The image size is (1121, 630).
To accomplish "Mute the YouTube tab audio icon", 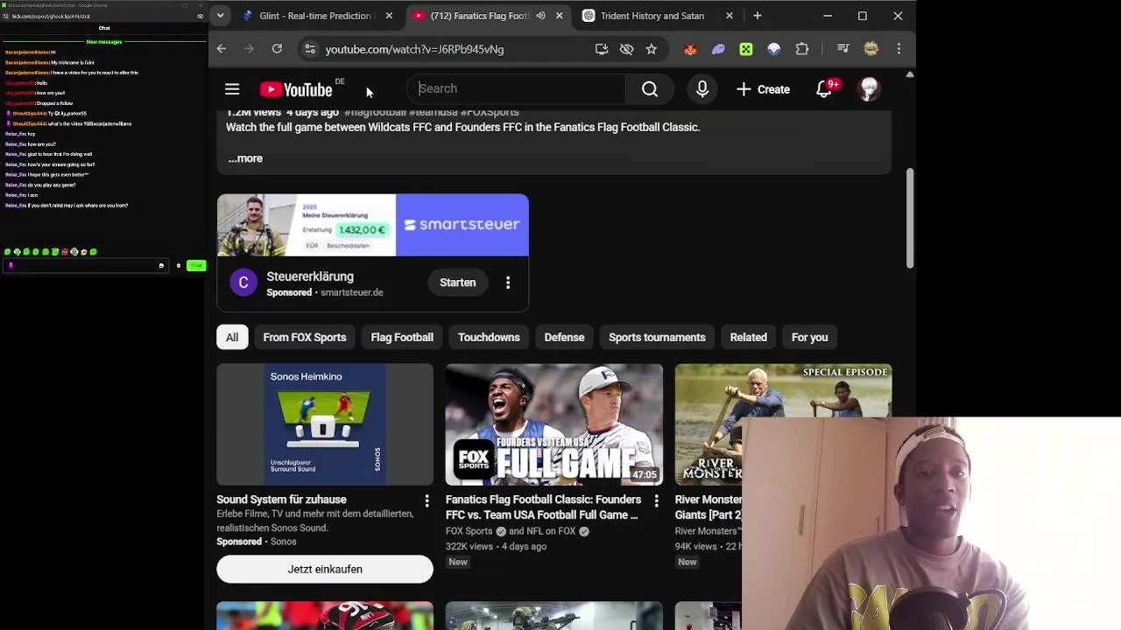I will pyautogui.click(x=540, y=16).
